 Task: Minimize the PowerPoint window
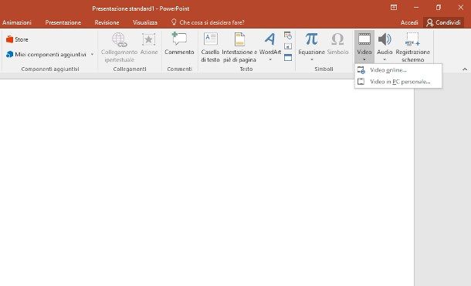[x=416, y=8]
